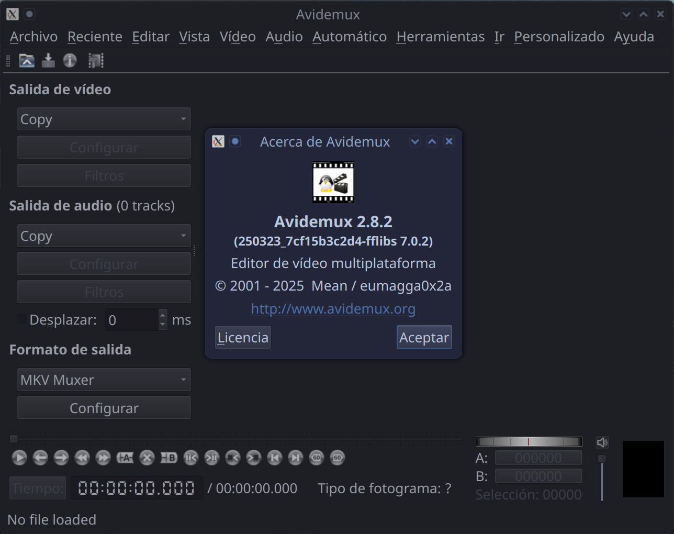Click the X reset markers icon
This screenshot has height=534, width=674.
[x=147, y=458]
